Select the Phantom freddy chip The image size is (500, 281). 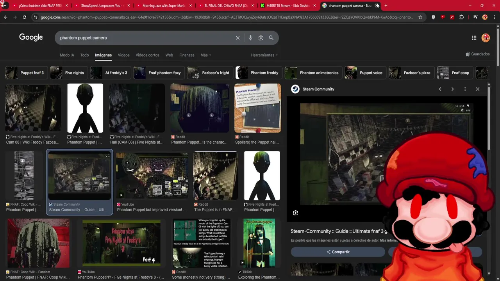coord(259,73)
